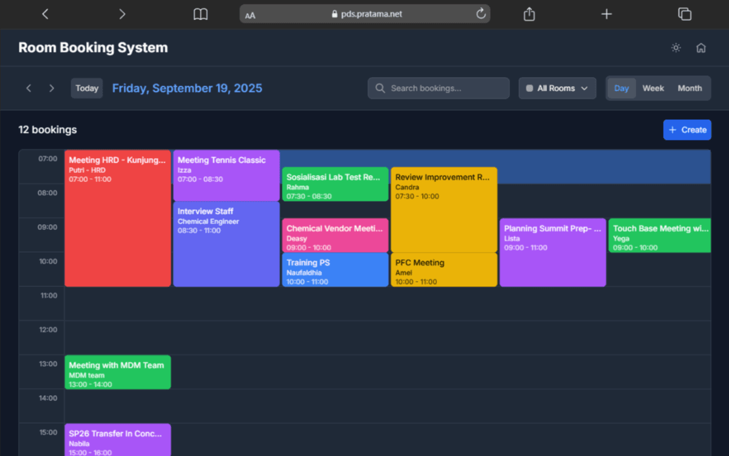729x456 pixels.
Task: Go back with Safari back arrow
Action: point(45,14)
